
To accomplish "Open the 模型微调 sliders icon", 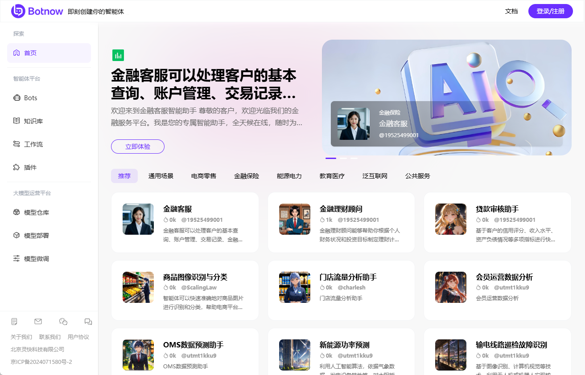I will (x=16, y=259).
